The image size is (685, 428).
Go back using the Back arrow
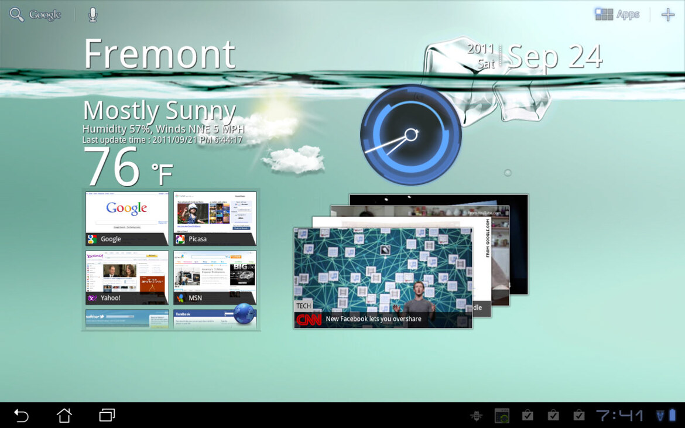tap(21, 415)
